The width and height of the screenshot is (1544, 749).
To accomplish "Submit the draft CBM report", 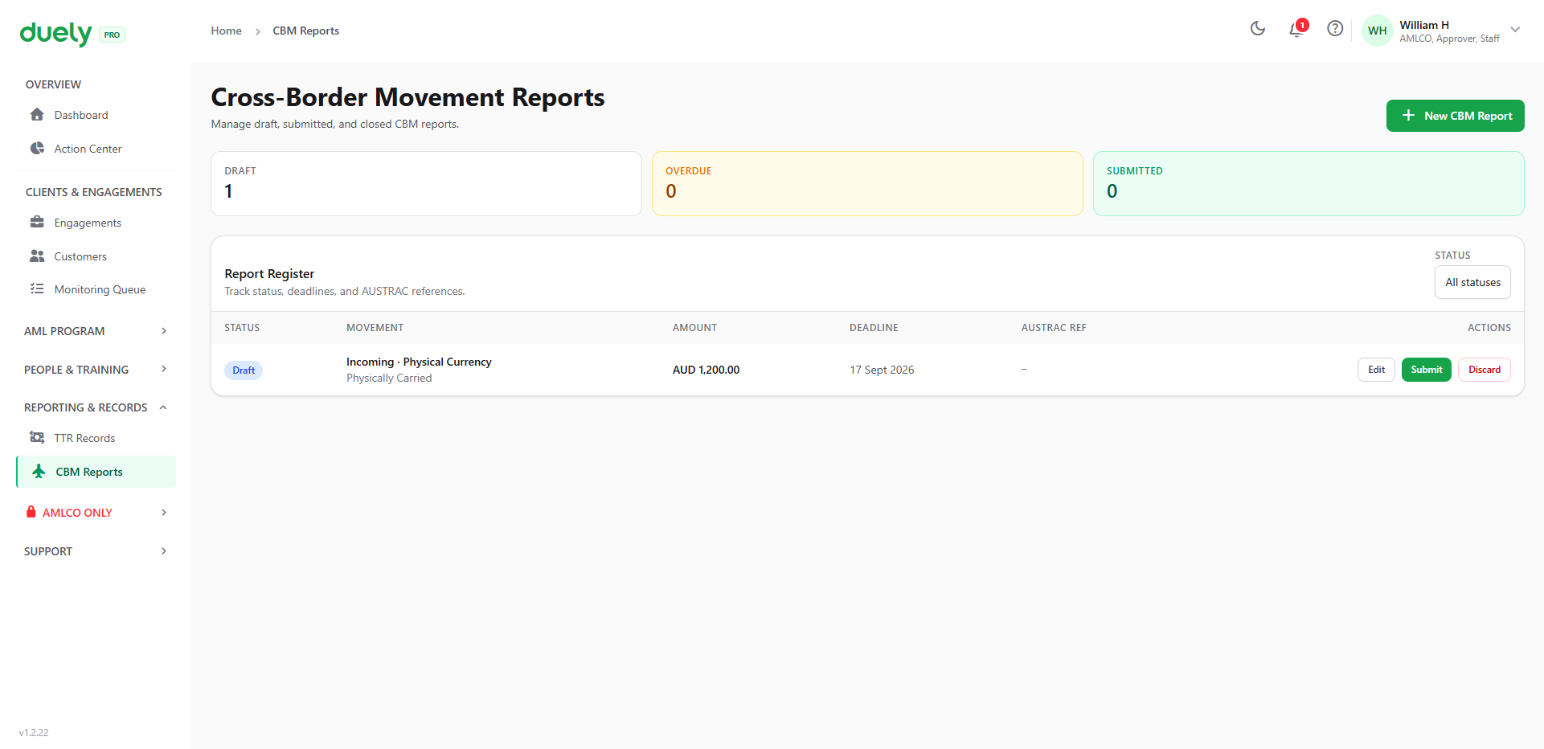I will tap(1426, 370).
